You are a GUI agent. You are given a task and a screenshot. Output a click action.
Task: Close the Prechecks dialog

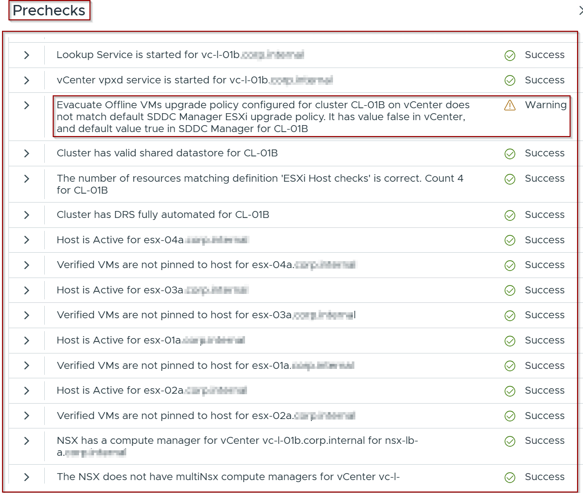(581, 11)
